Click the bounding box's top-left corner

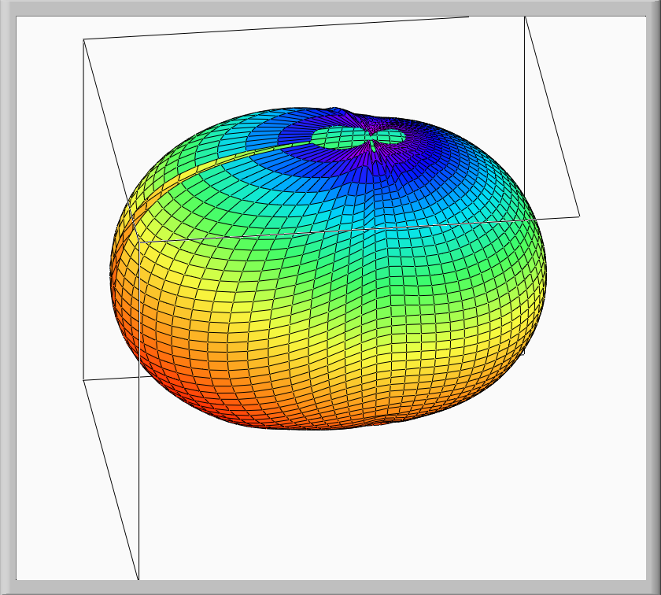83,39
